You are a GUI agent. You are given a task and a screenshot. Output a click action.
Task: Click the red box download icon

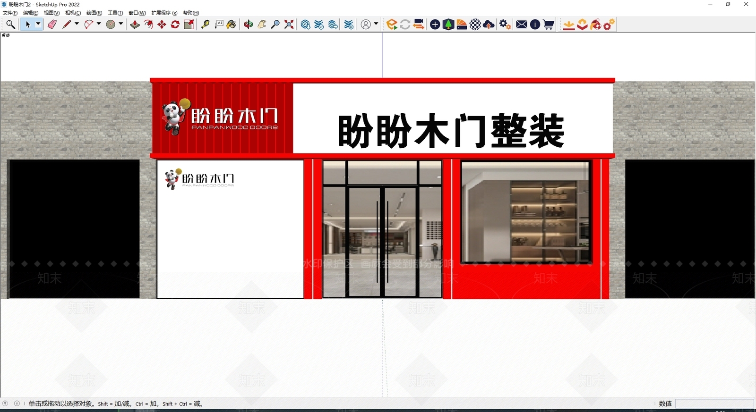[x=583, y=25]
